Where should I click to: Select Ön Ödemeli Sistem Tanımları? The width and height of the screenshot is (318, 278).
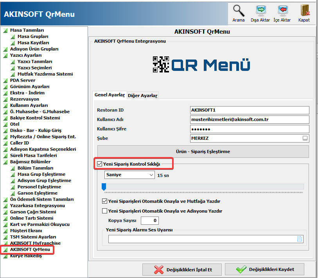point(42,199)
